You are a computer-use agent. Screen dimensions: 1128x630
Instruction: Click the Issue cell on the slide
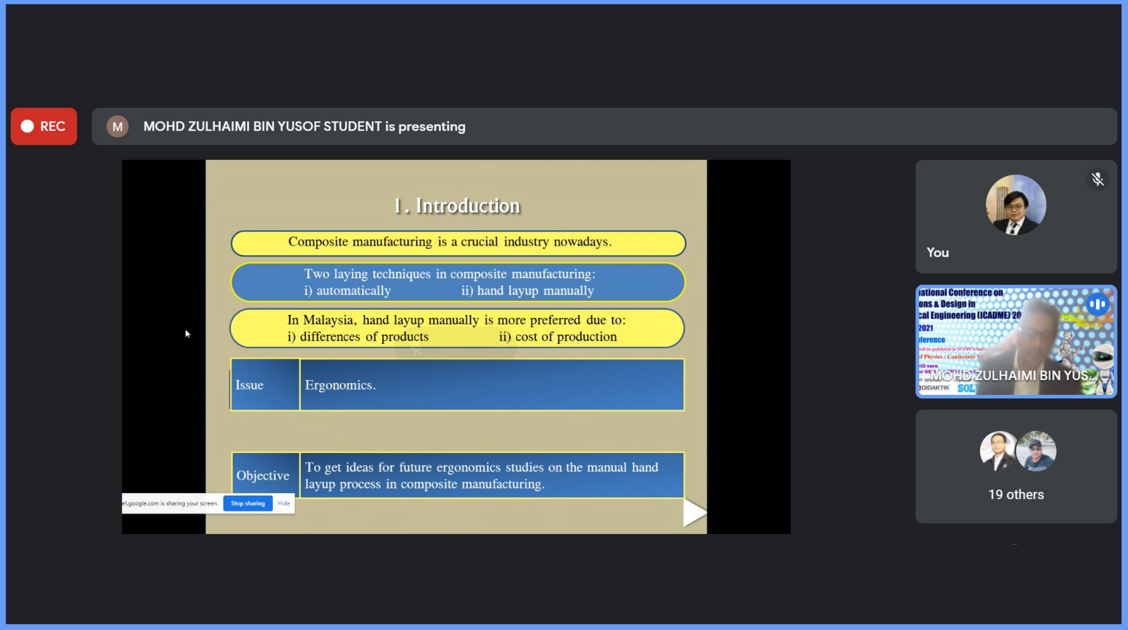265,385
